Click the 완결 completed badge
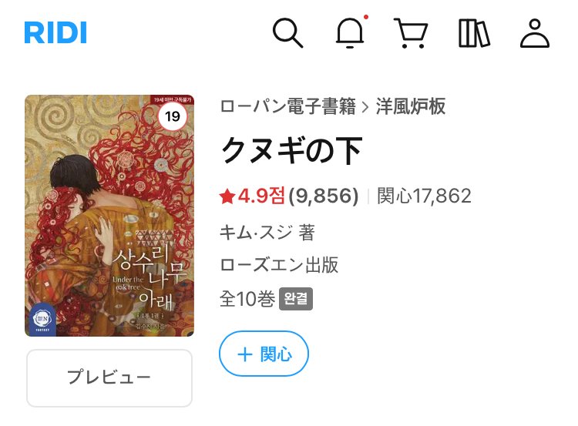Image resolution: width=578 pixels, height=426 pixels. [x=296, y=299]
